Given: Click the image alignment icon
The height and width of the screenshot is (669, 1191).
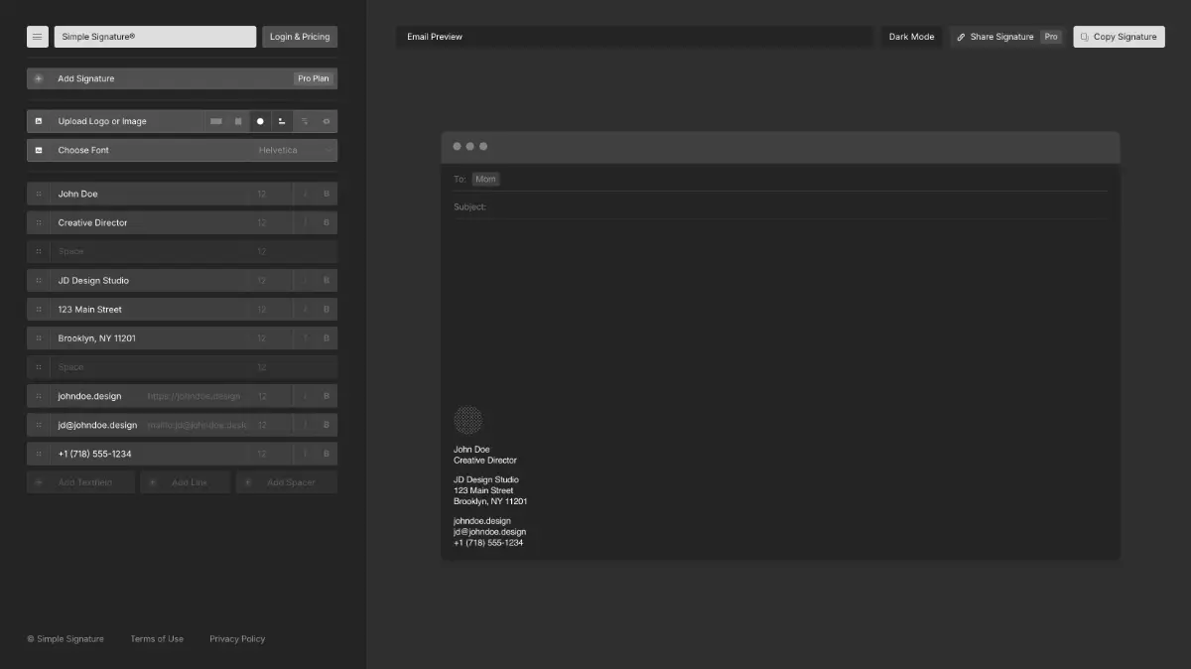Looking at the screenshot, I should click(282, 121).
